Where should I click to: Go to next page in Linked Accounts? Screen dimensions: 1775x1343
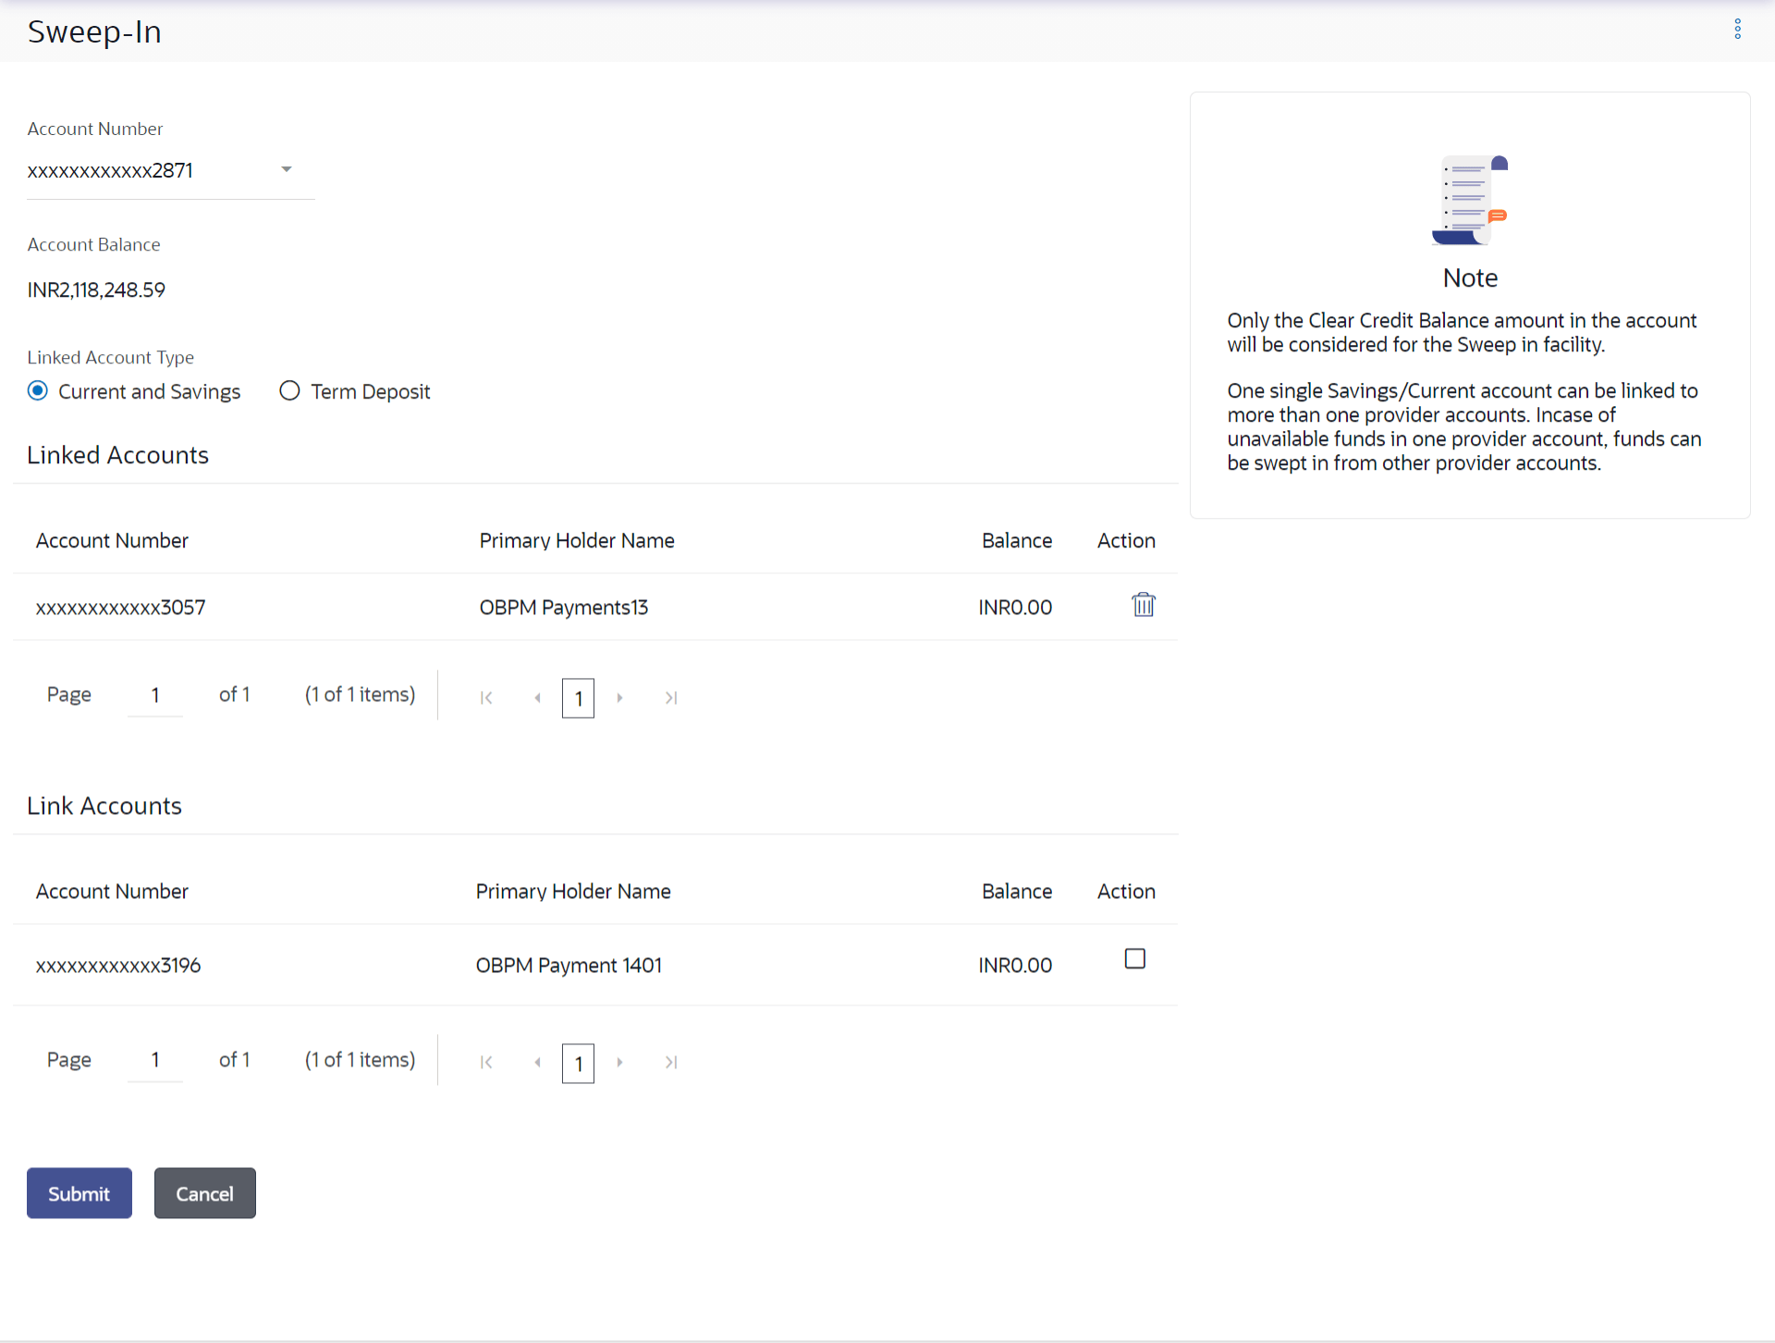tap(619, 697)
